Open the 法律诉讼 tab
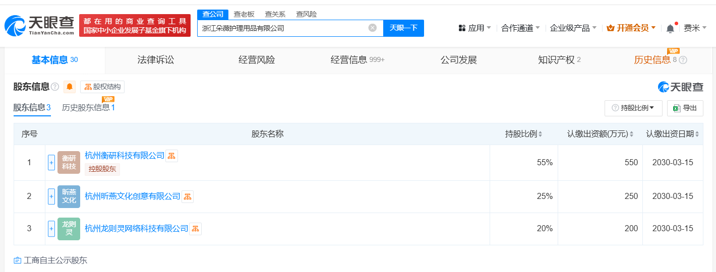 156,60
